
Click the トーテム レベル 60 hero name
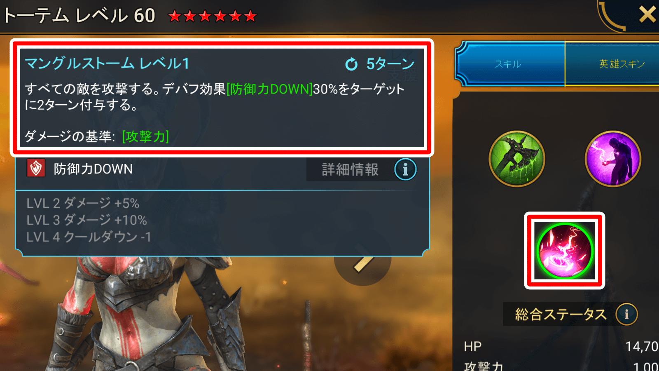79,16
